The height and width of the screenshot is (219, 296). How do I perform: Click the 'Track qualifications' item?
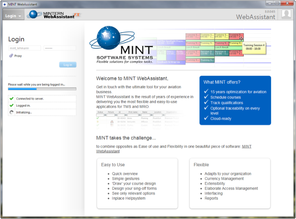[227, 103]
